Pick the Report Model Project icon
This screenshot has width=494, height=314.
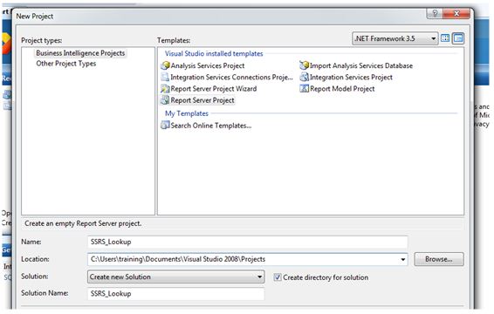coord(304,88)
